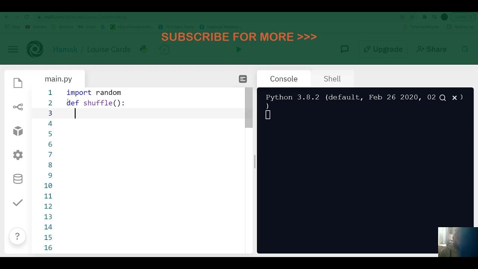
Task: Open the Hamak user link
Action: pyautogui.click(x=65, y=49)
